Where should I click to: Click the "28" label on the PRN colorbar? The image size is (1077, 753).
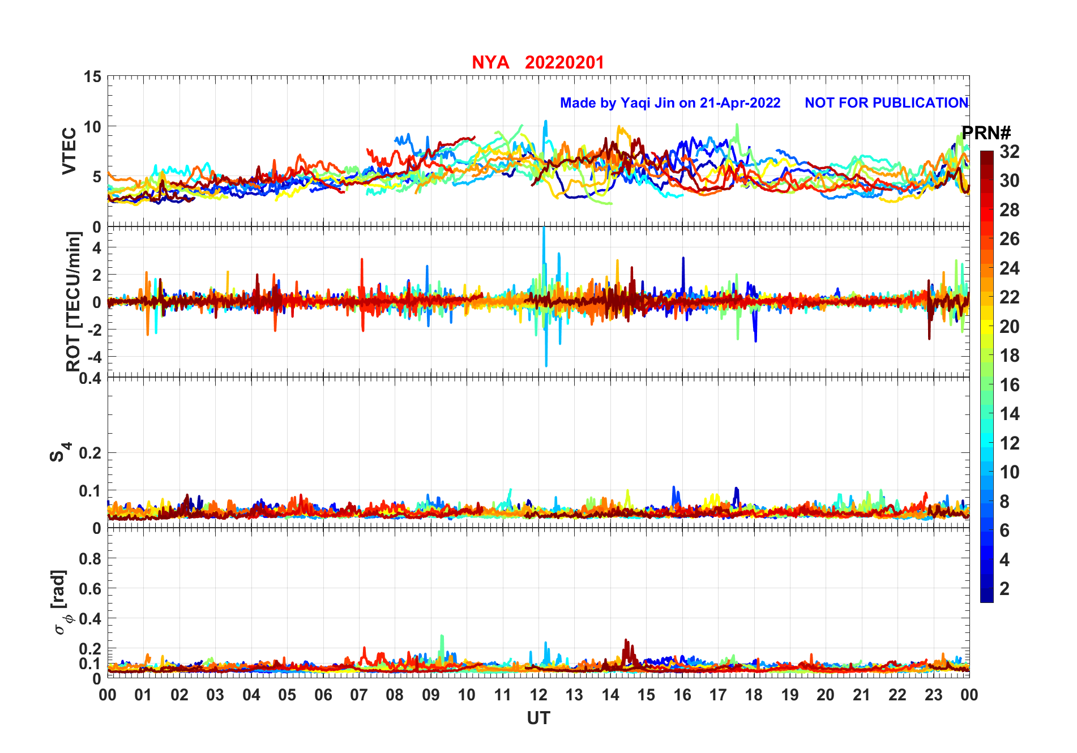tap(1010, 210)
